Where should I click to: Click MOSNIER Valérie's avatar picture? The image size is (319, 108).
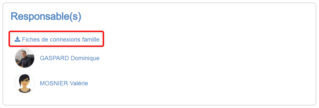25,83
